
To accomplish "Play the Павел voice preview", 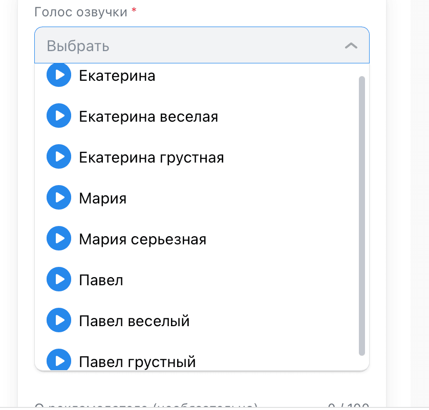I will pos(58,279).
